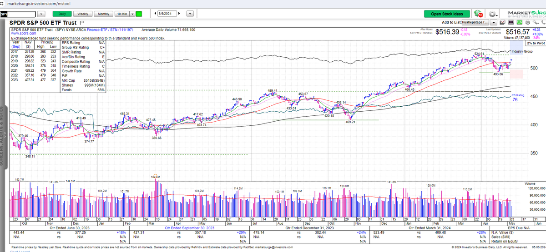This screenshot has height=252, width=546.
Task: Click the Open Stock Ideas button
Action: tap(447, 14)
